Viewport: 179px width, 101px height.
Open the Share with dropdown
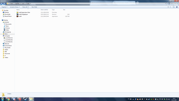pyautogui.click(x=26, y=7)
